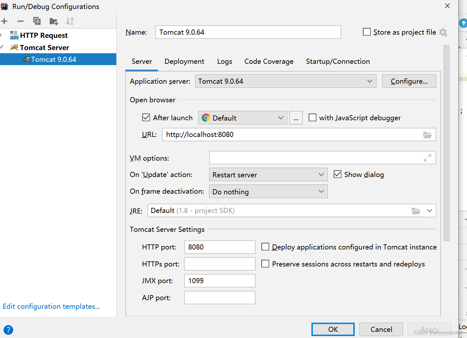
Task: Switch to the Logs tab
Action: point(225,62)
